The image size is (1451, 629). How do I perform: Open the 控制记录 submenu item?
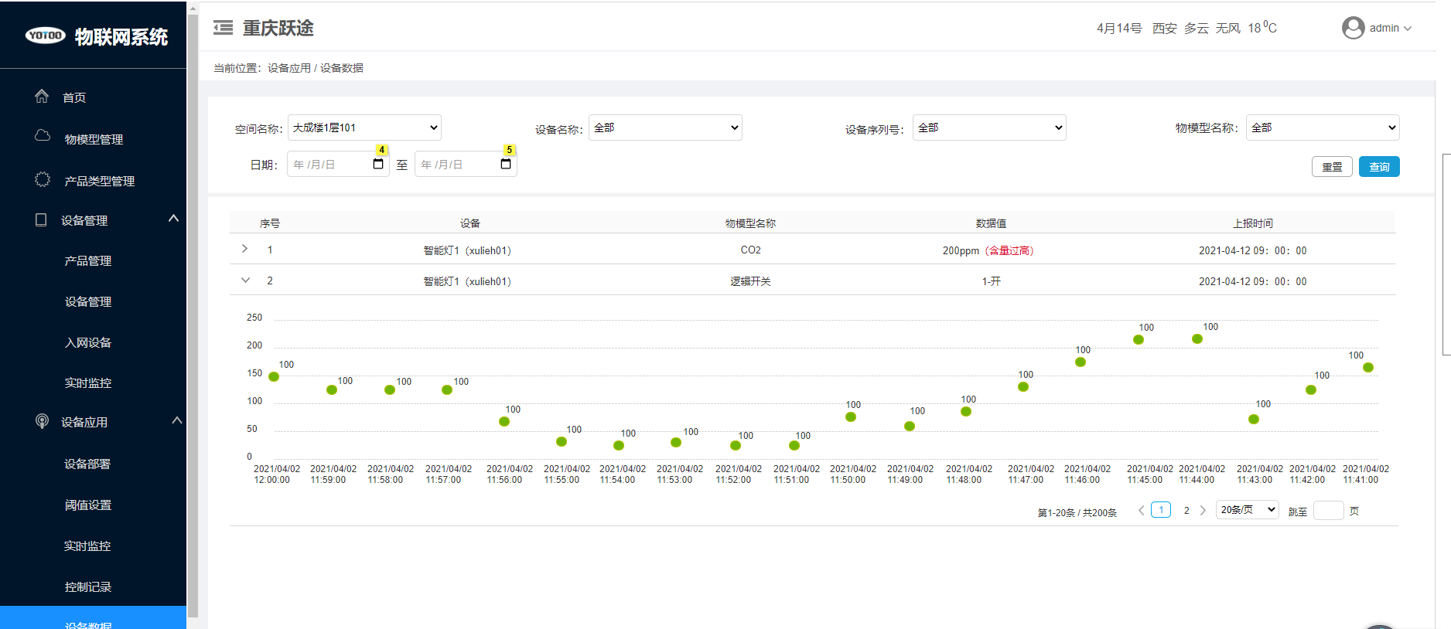pos(87,586)
